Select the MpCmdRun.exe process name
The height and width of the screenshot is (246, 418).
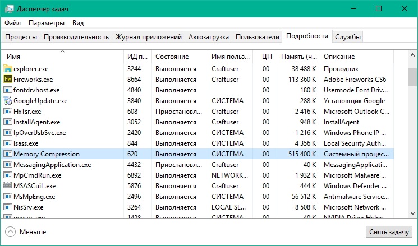coord(38,175)
